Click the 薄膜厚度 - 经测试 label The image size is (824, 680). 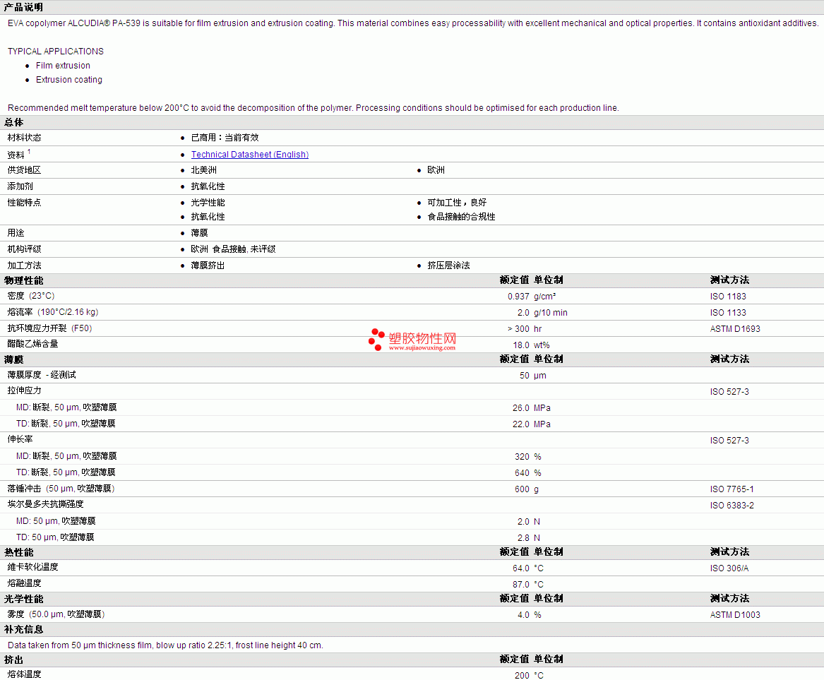(x=42, y=375)
